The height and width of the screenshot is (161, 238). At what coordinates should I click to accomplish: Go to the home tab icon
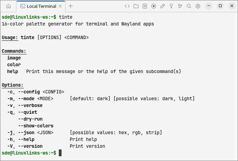[x=8, y=6]
